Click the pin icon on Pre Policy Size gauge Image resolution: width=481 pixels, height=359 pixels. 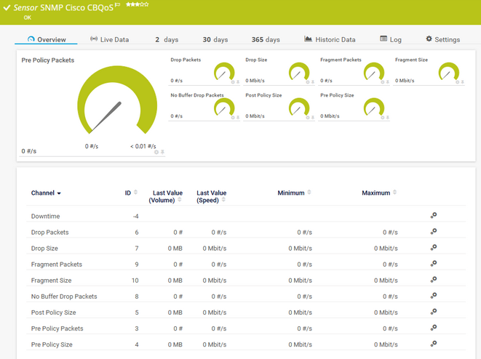click(387, 118)
